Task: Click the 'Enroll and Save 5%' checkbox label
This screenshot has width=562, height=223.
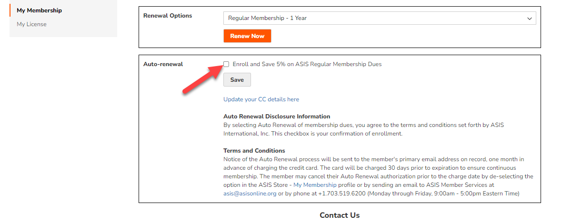Action: [307, 65]
